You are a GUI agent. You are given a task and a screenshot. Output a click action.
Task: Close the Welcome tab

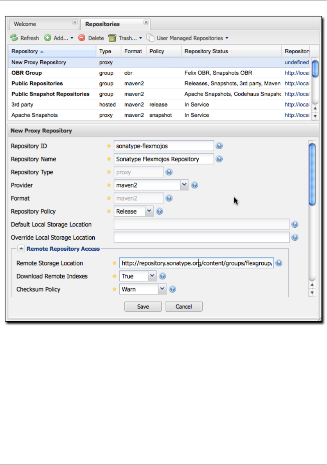[x=75, y=22]
